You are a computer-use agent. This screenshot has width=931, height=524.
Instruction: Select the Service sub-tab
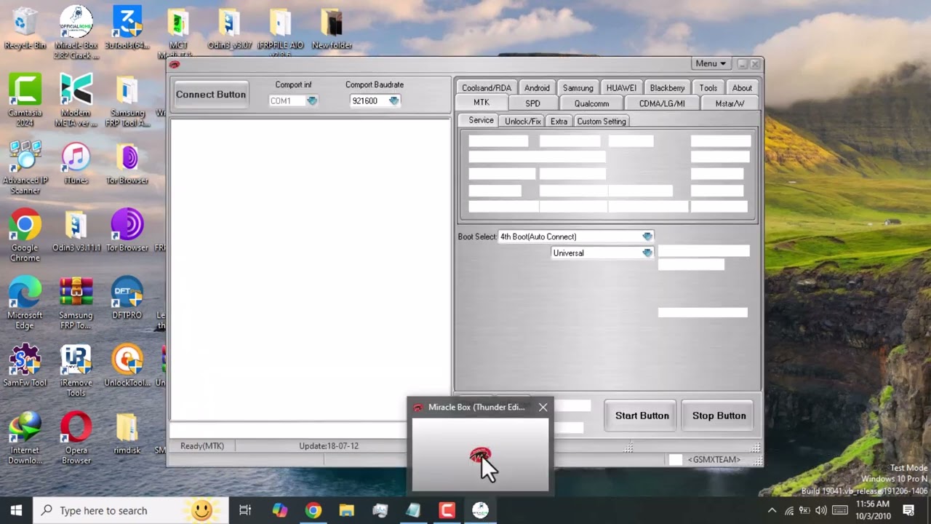pos(481,121)
